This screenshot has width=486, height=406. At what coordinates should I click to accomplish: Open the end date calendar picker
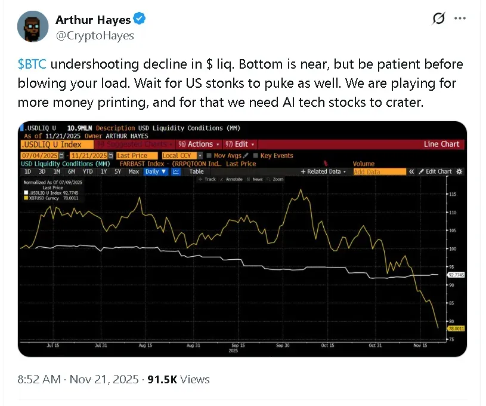click(111, 156)
